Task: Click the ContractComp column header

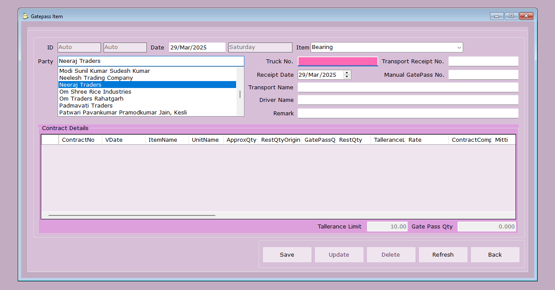Action: click(470, 140)
